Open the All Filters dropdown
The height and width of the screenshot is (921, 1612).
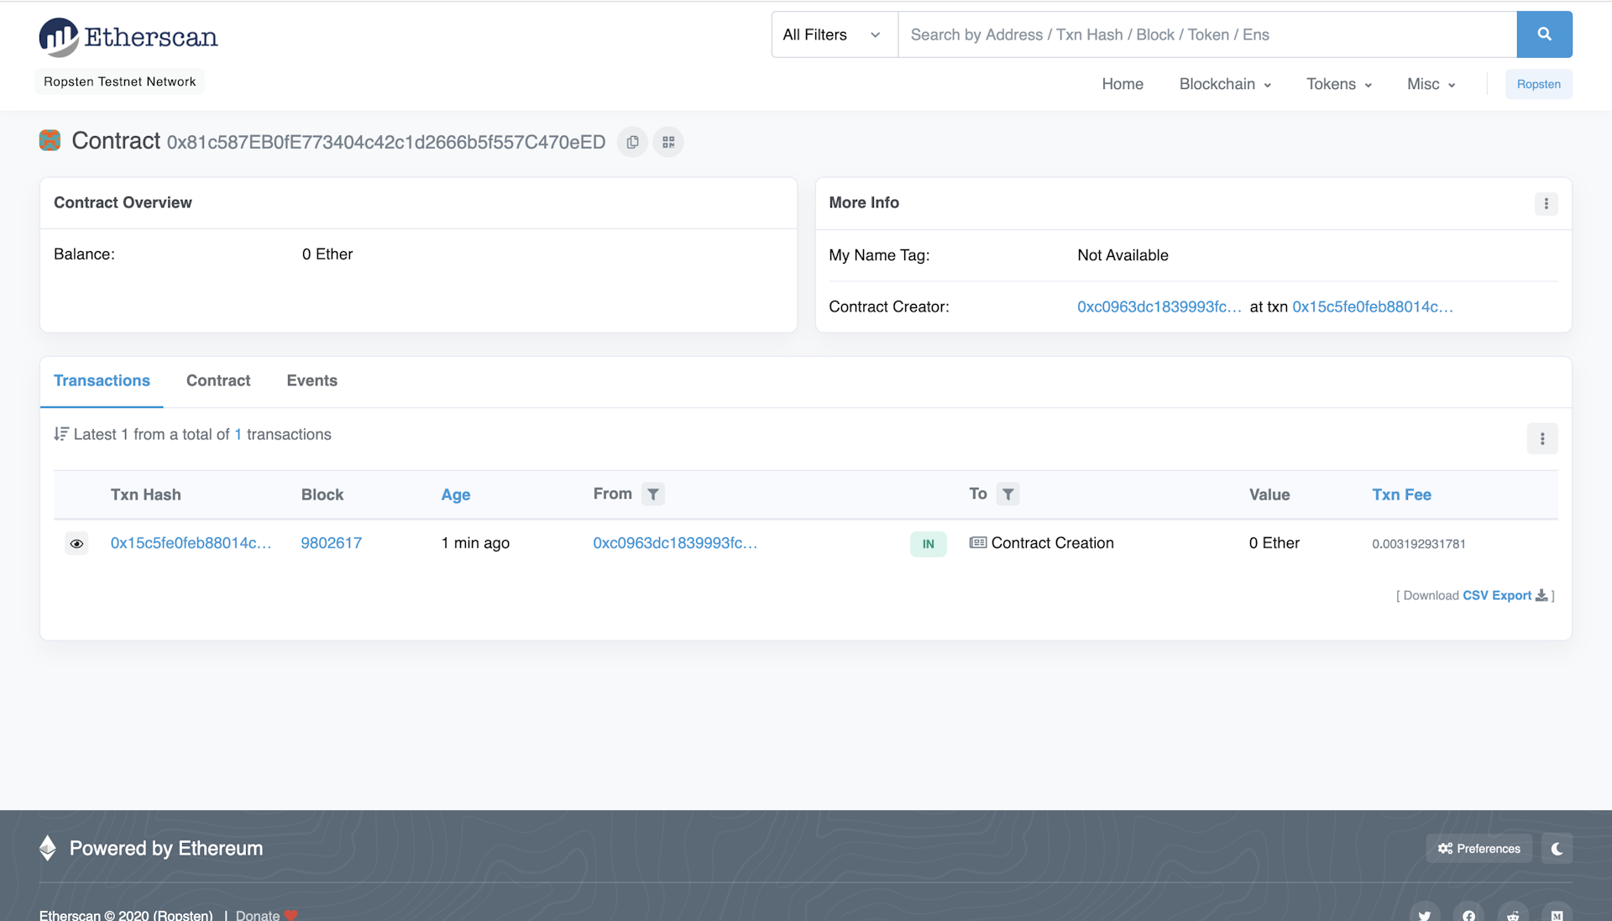[x=833, y=34]
